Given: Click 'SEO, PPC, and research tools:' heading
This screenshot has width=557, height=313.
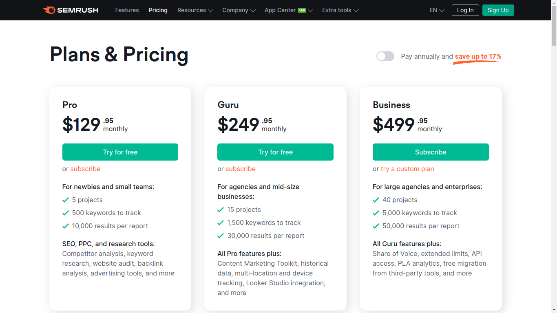Looking at the screenshot, I should point(108,244).
